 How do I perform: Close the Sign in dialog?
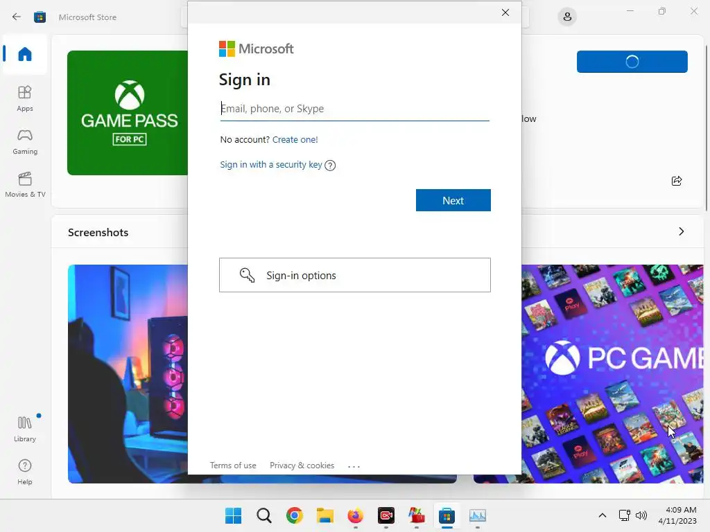point(505,12)
